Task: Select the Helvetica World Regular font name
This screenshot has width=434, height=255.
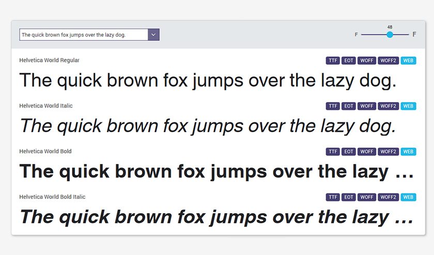Action: (49, 60)
